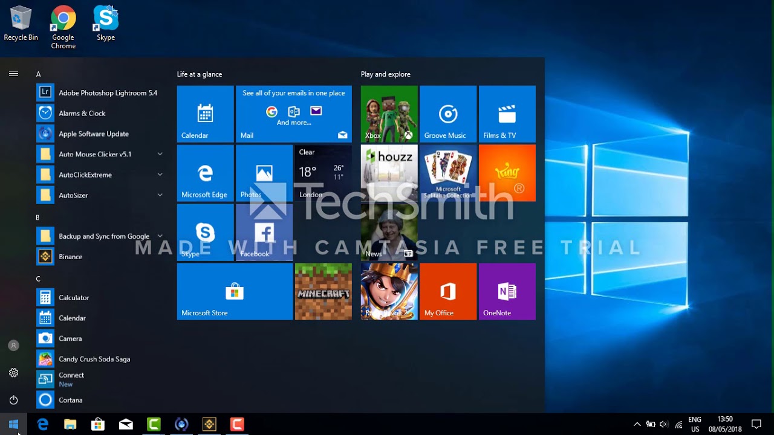Open Apple Software Update

pos(100,134)
